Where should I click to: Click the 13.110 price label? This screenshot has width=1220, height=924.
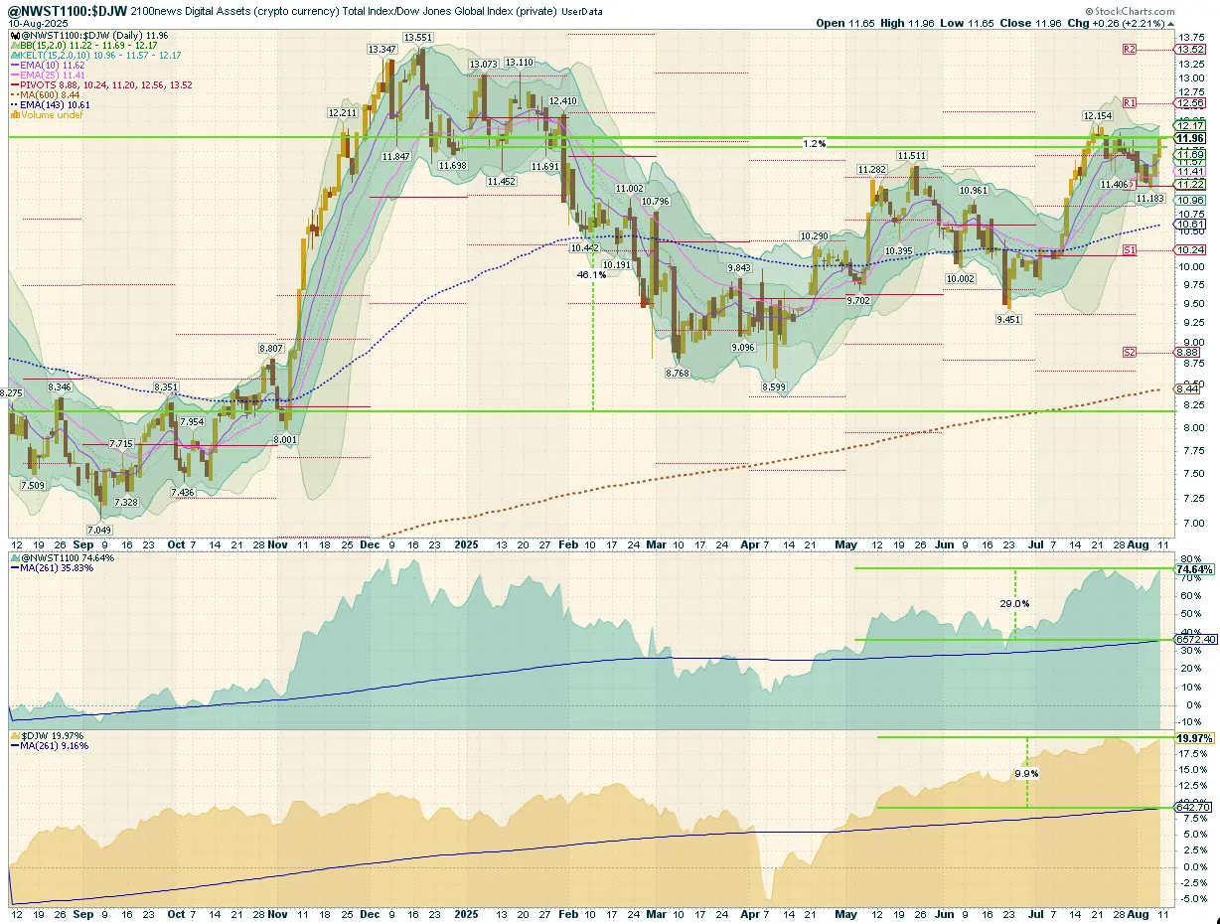(519, 62)
